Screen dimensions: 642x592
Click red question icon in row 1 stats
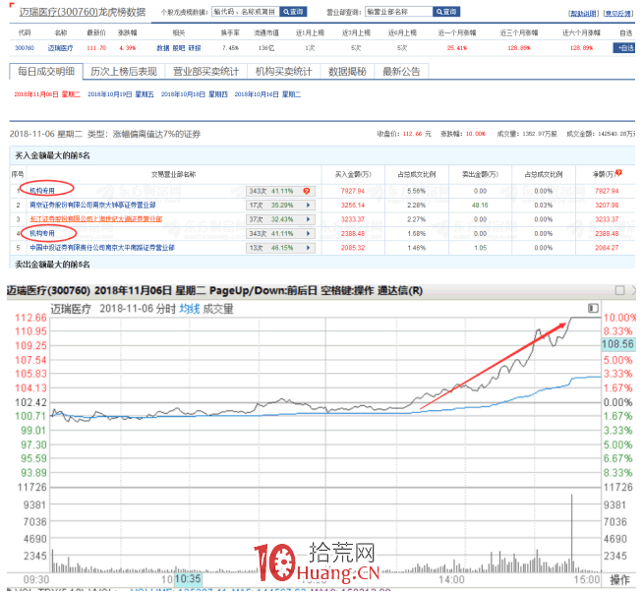coord(307,191)
